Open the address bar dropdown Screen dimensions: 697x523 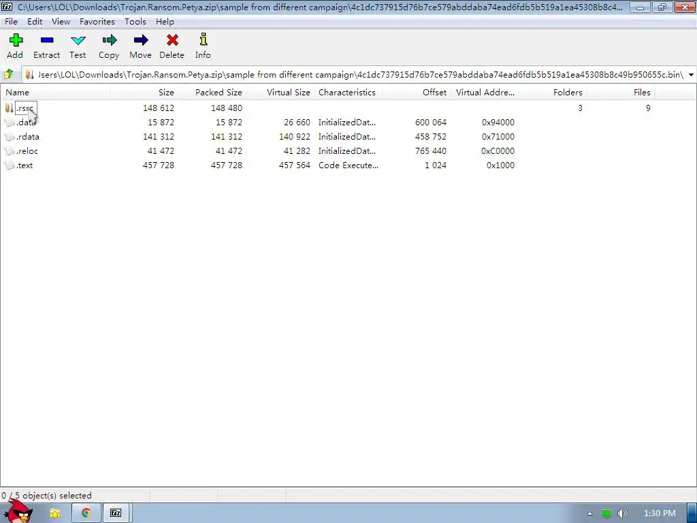[692, 75]
